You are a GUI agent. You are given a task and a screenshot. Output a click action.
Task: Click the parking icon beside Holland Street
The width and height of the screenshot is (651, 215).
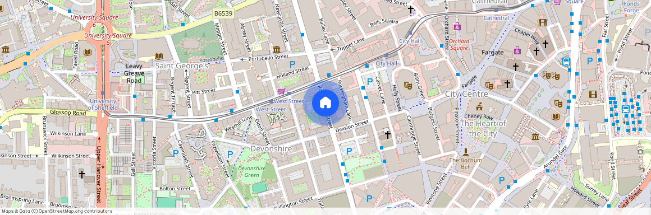(x=292, y=64)
